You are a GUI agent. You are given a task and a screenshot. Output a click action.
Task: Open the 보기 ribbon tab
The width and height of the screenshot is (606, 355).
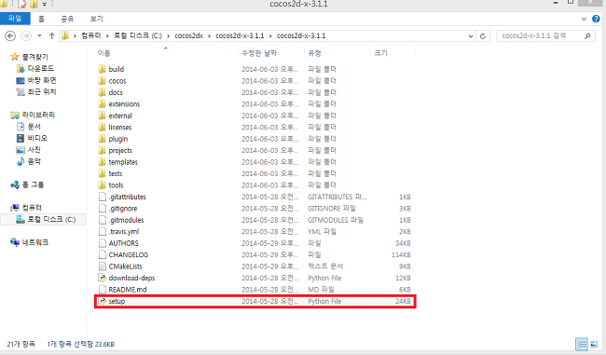point(96,19)
